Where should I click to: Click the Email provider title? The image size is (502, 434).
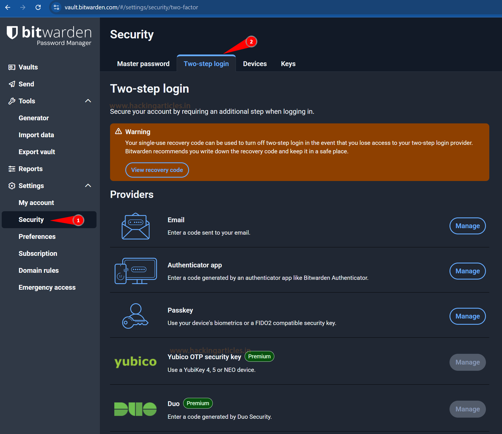pos(176,220)
